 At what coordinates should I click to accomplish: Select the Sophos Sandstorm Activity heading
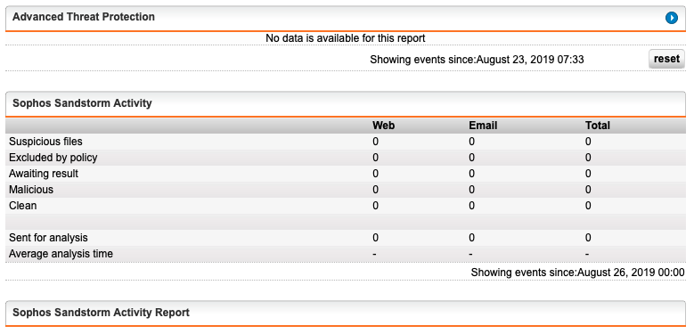click(x=82, y=103)
